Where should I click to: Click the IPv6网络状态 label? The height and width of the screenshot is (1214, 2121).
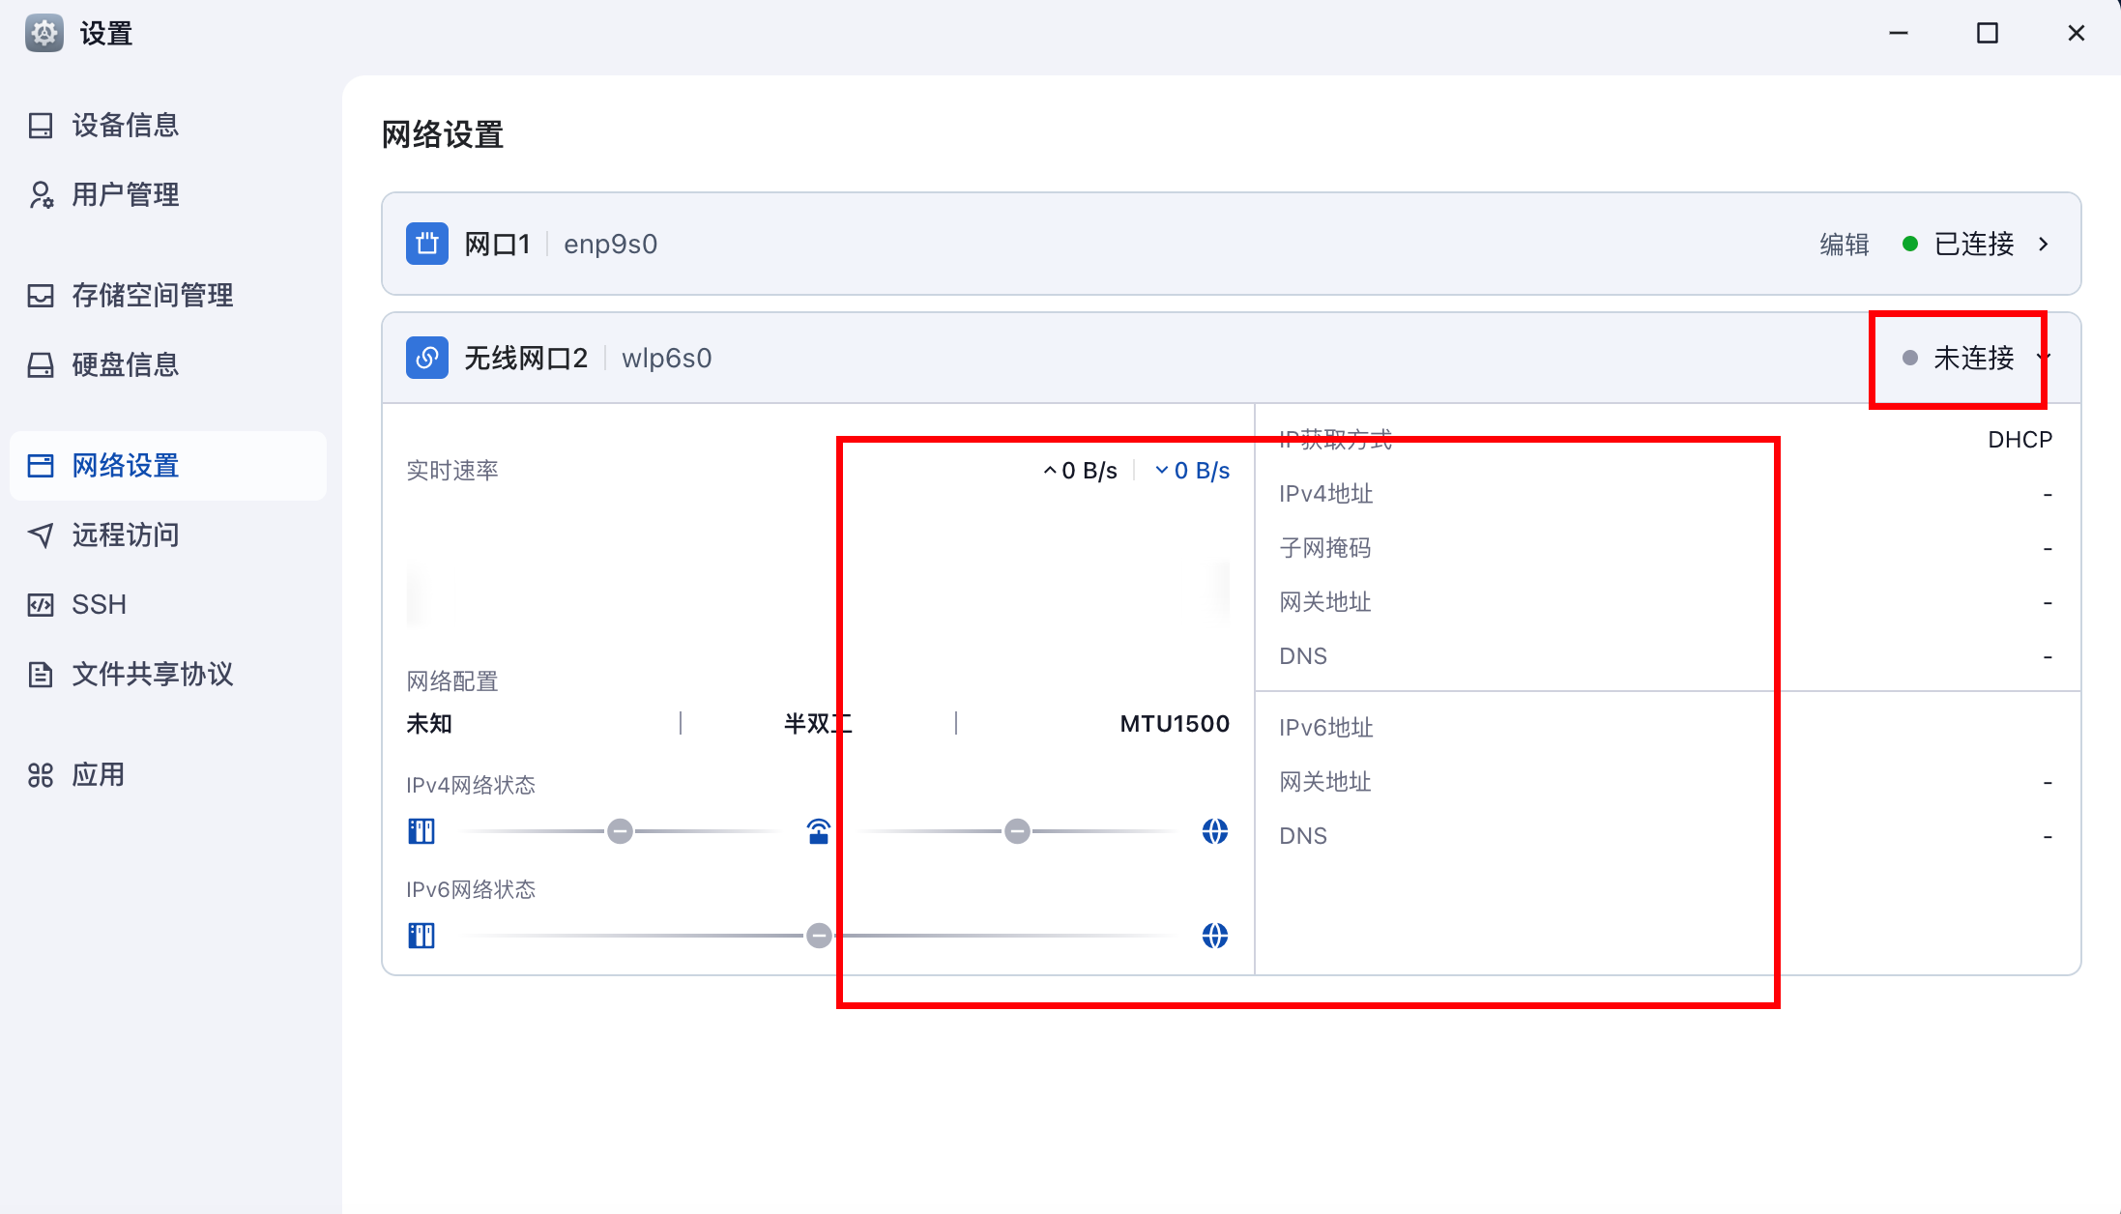coord(471,889)
